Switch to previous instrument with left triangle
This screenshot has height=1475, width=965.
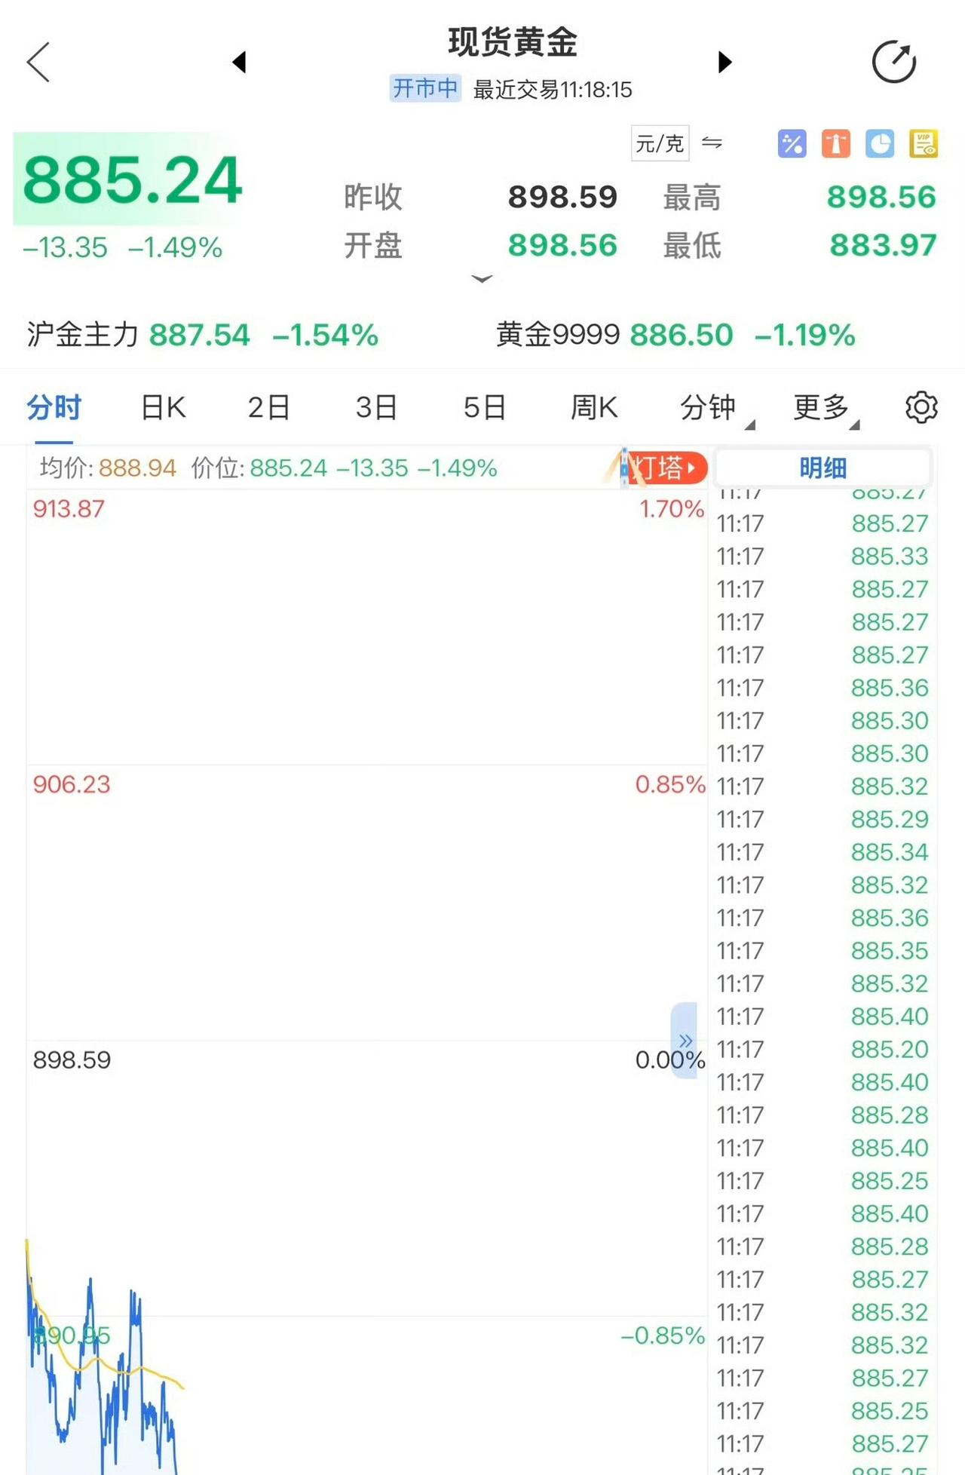(x=239, y=62)
